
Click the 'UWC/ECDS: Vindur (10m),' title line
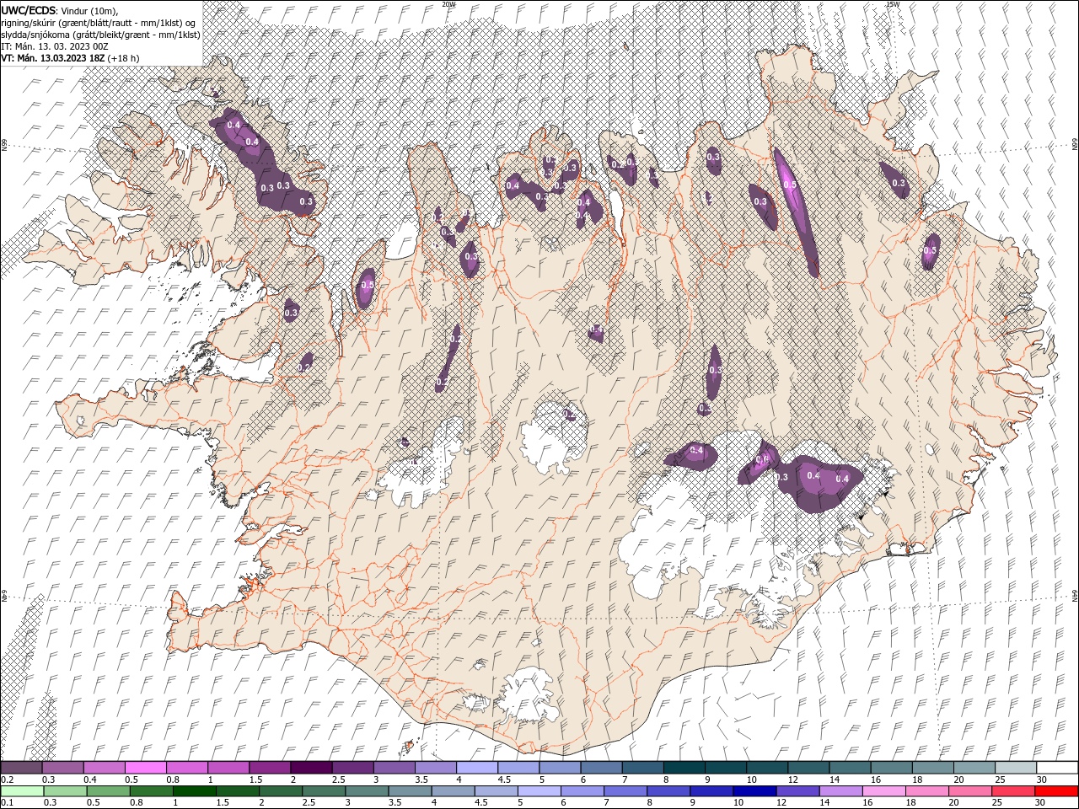[x=60, y=10]
